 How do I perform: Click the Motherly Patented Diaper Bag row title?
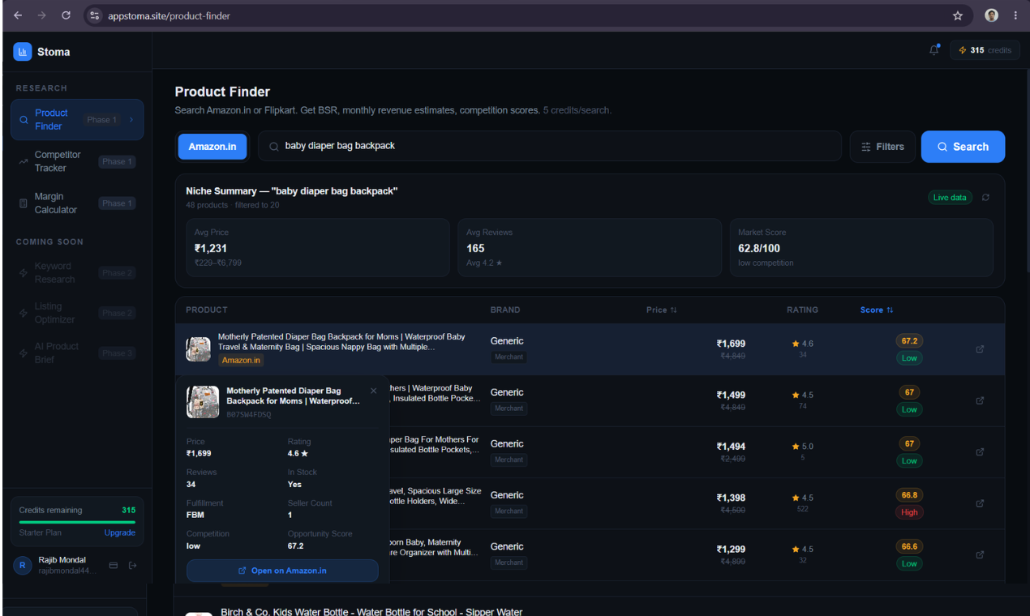pyautogui.click(x=341, y=341)
